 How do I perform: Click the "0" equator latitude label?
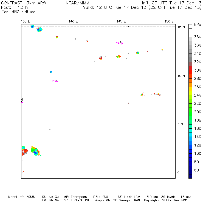[x=178, y=172]
